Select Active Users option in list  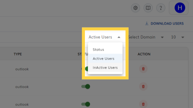[x=105, y=58]
